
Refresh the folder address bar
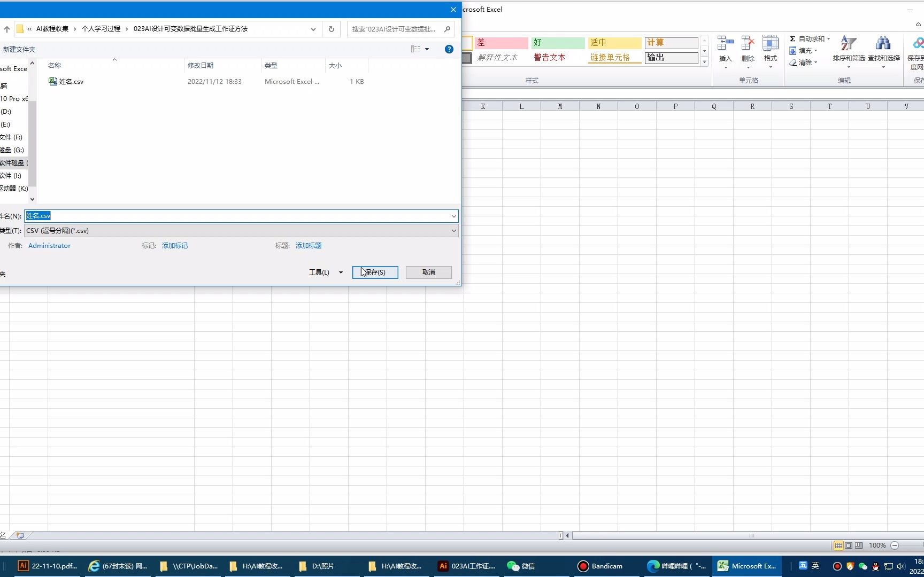click(332, 29)
